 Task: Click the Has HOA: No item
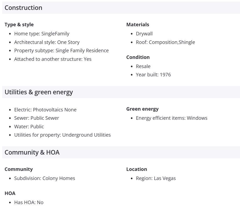pos(29,203)
